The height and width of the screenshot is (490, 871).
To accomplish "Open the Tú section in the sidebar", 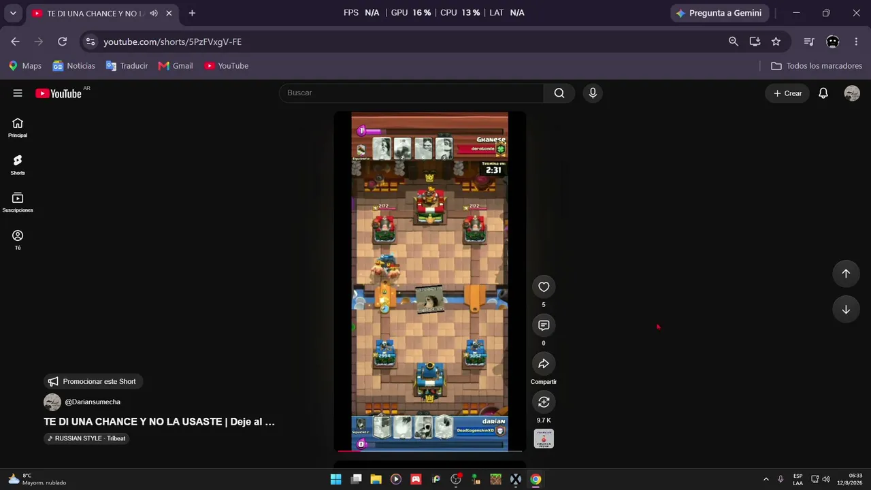I will [18, 240].
